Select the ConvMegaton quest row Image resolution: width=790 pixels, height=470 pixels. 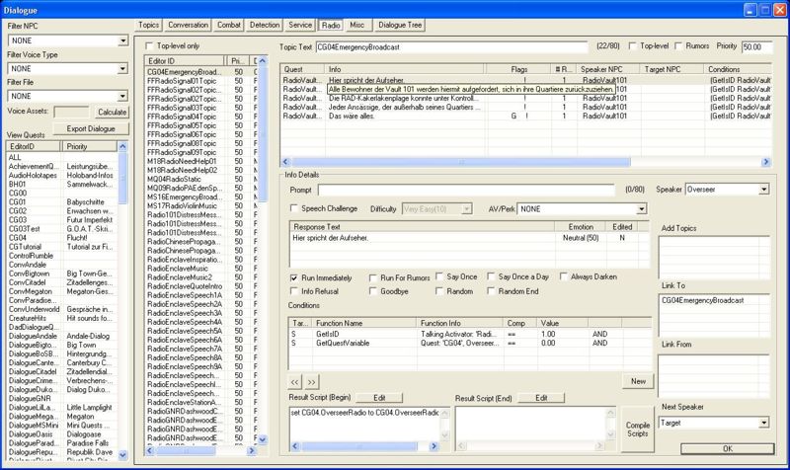(62, 291)
